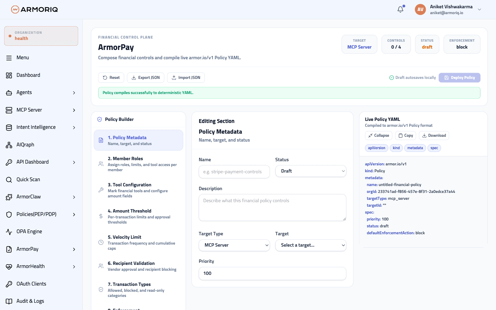
Task: Click the OAuth Clients key icon
Action: (9, 284)
